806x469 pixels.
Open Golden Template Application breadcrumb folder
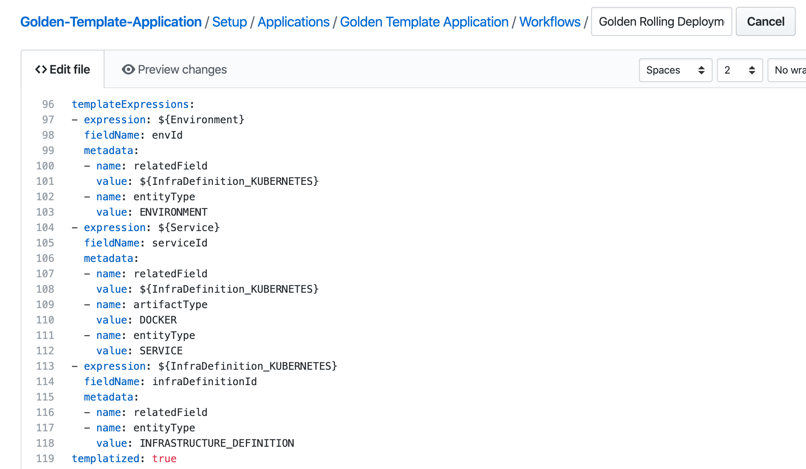(x=424, y=22)
